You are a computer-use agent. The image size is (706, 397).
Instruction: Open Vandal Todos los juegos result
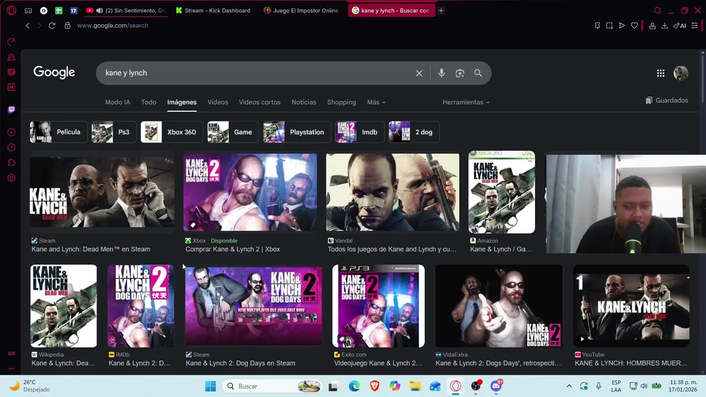pyautogui.click(x=392, y=249)
